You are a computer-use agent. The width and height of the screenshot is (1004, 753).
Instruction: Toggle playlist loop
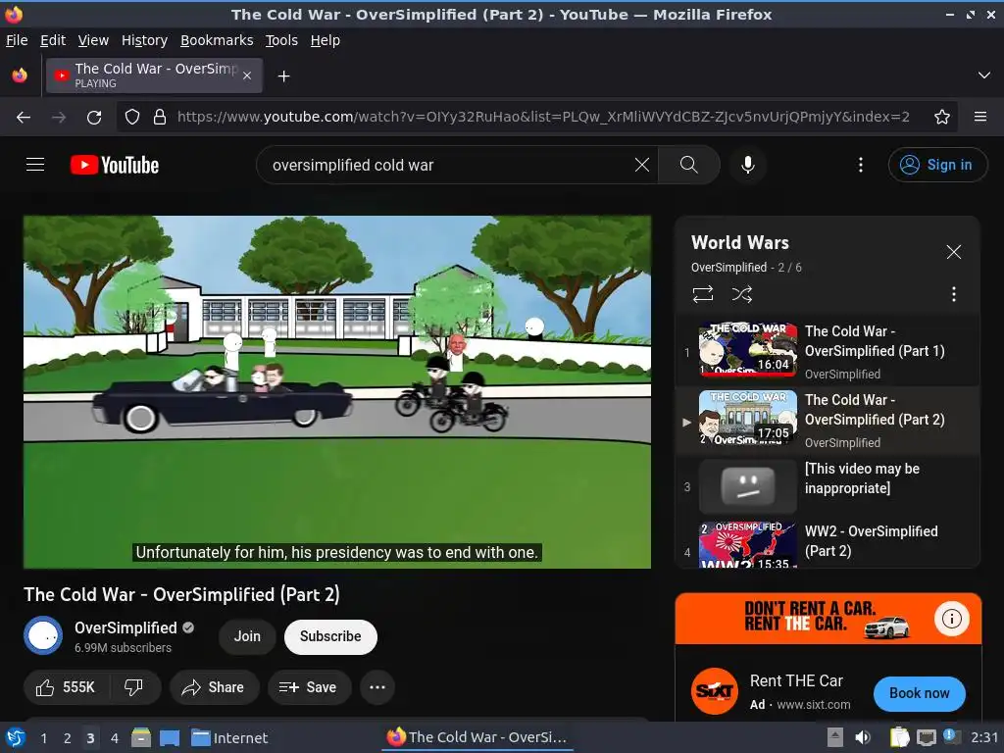coord(702,294)
